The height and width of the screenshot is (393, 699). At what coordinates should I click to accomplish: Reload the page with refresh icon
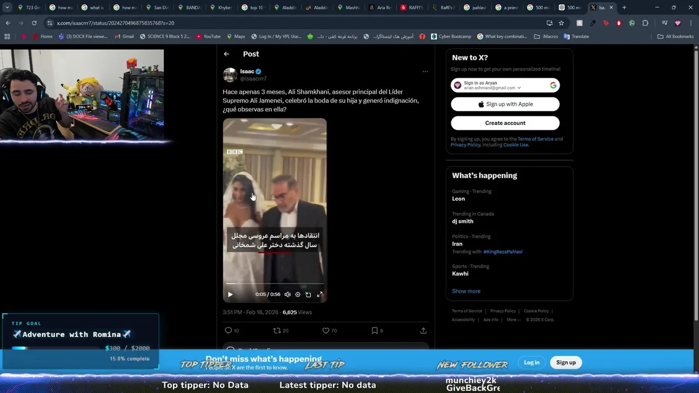point(34,23)
